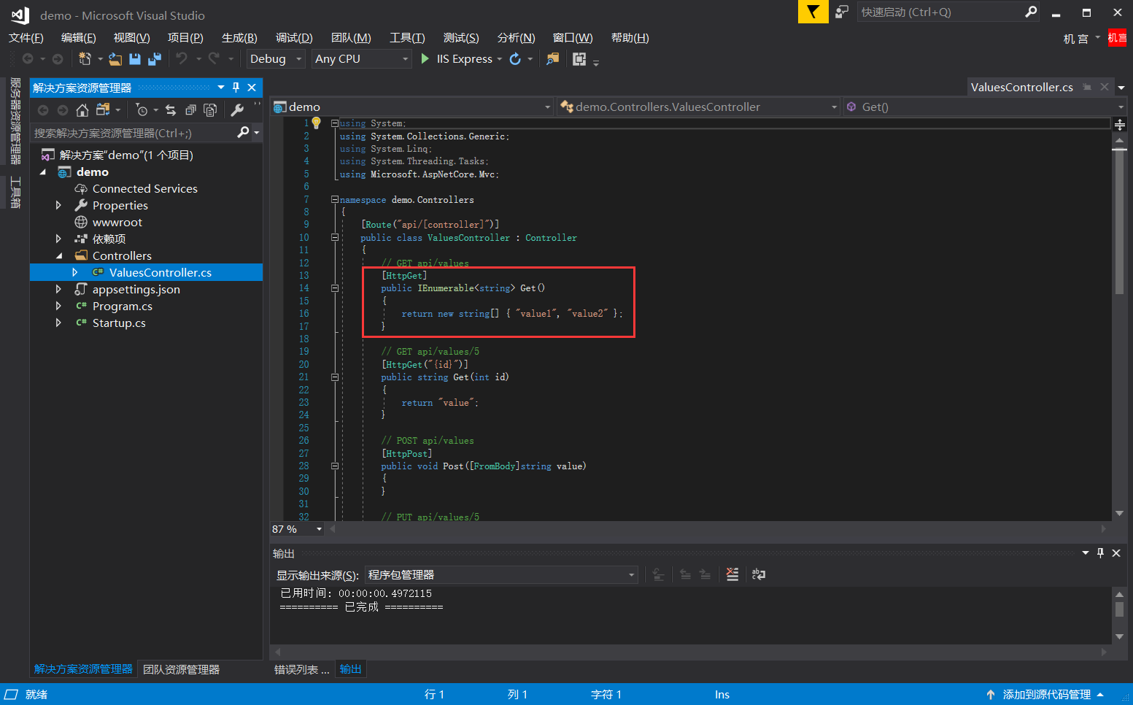
Task: Collapse the namespace block on line 7
Action: pos(335,199)
